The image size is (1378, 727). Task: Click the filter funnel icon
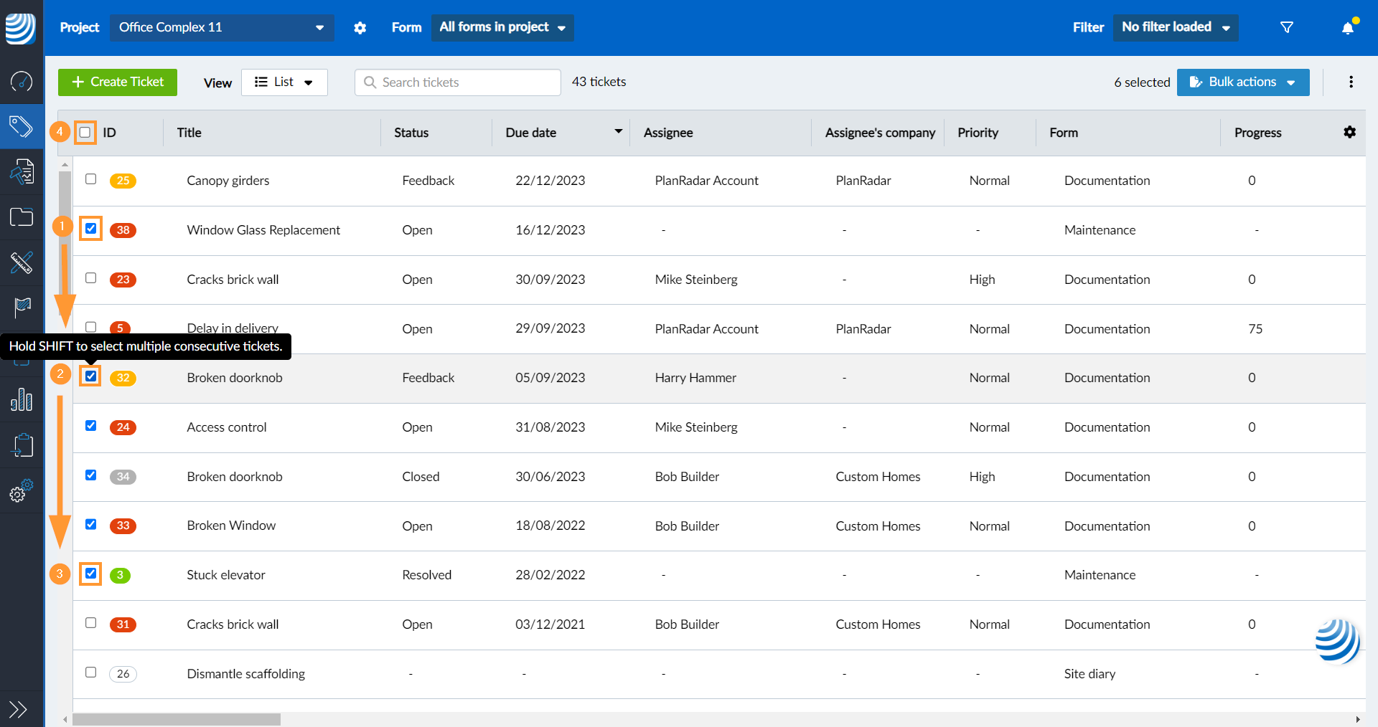pyautogui.click(x=1287, y=28)
